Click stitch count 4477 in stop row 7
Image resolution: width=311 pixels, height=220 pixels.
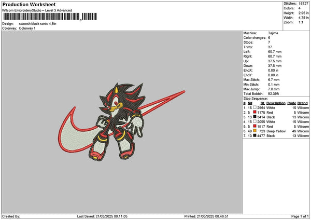point(261,136)
